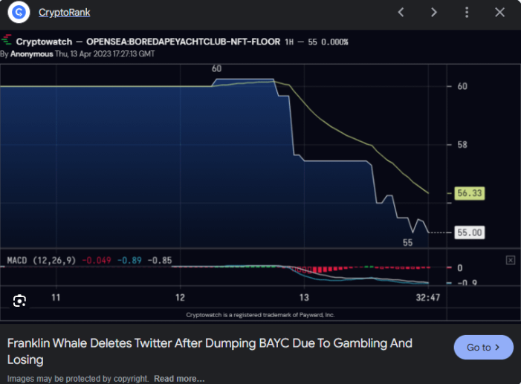
Task: Click the 32:47 time label
Action: click(x=428, y=297)
